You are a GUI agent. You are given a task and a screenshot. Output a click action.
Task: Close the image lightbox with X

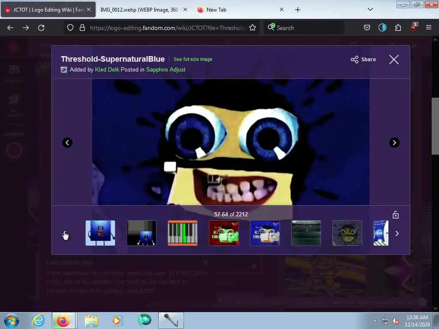tap(394, 59)
